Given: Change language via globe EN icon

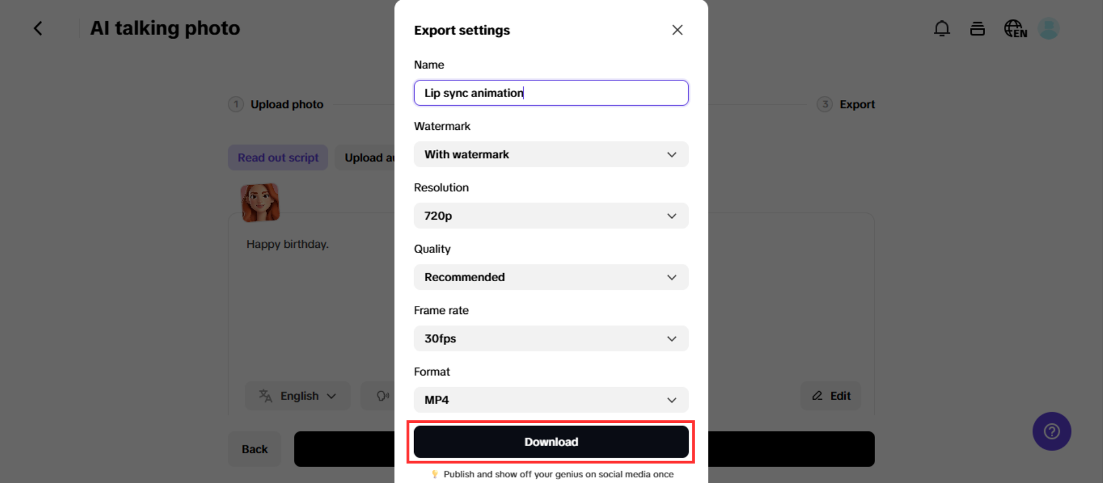Looking at the screenshot, I should click(1015, 28).
